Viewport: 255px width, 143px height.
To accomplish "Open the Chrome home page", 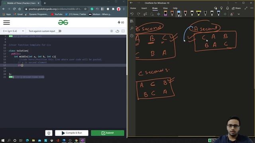I will click(20, 9).
